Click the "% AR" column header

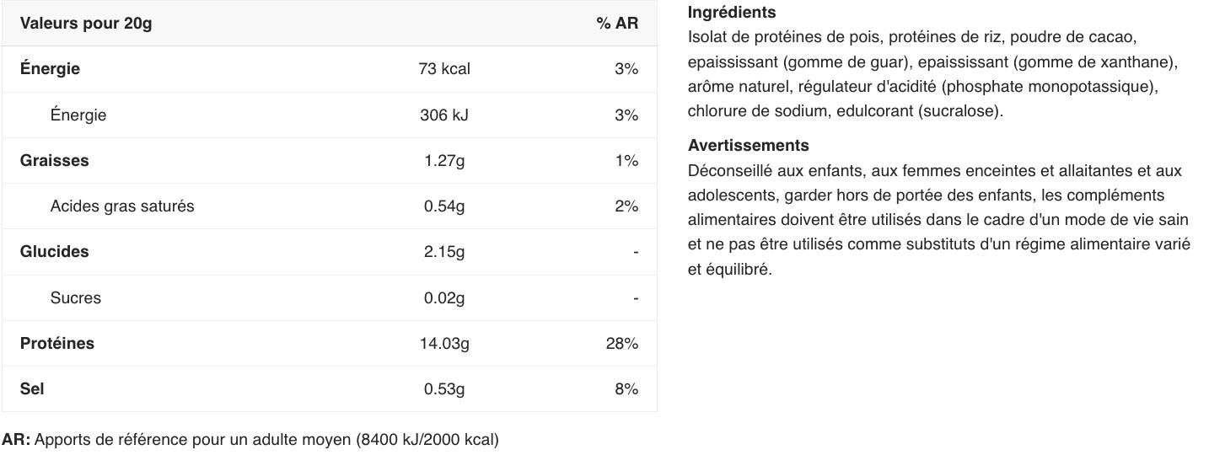617,24
